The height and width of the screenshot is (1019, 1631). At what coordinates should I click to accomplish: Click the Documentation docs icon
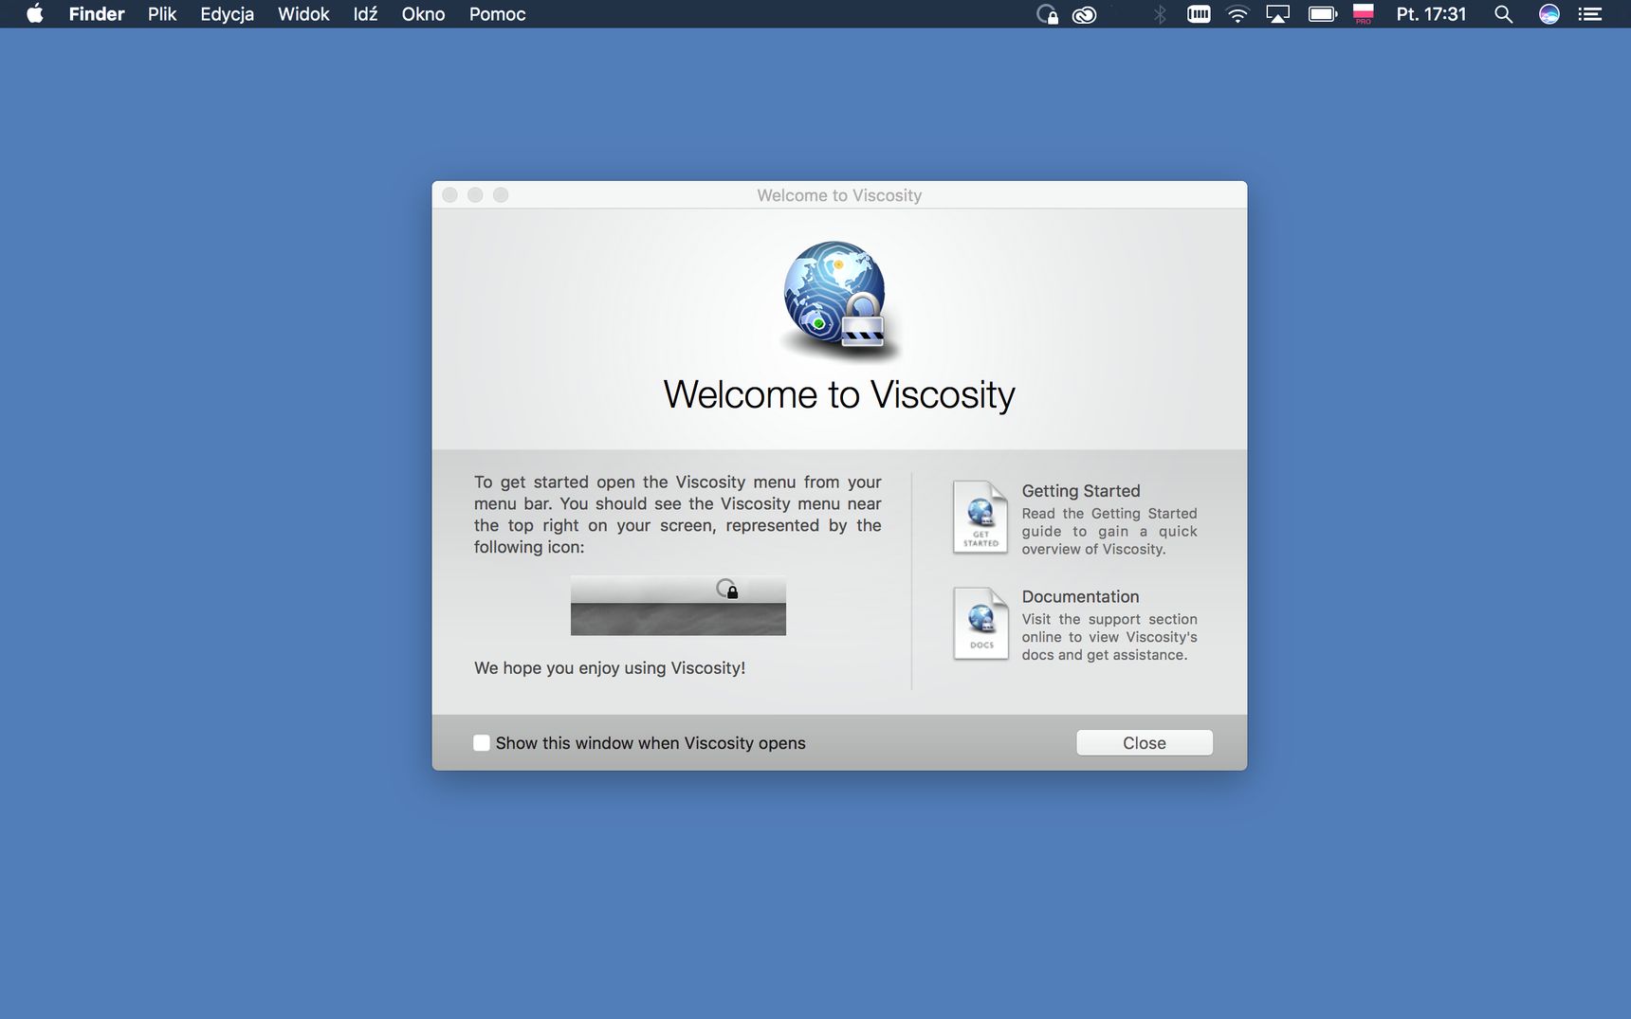tap(980, 624)
